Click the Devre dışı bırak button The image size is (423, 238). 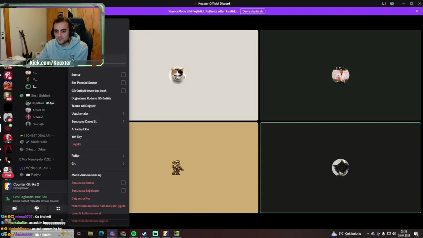tap(252, 11)
